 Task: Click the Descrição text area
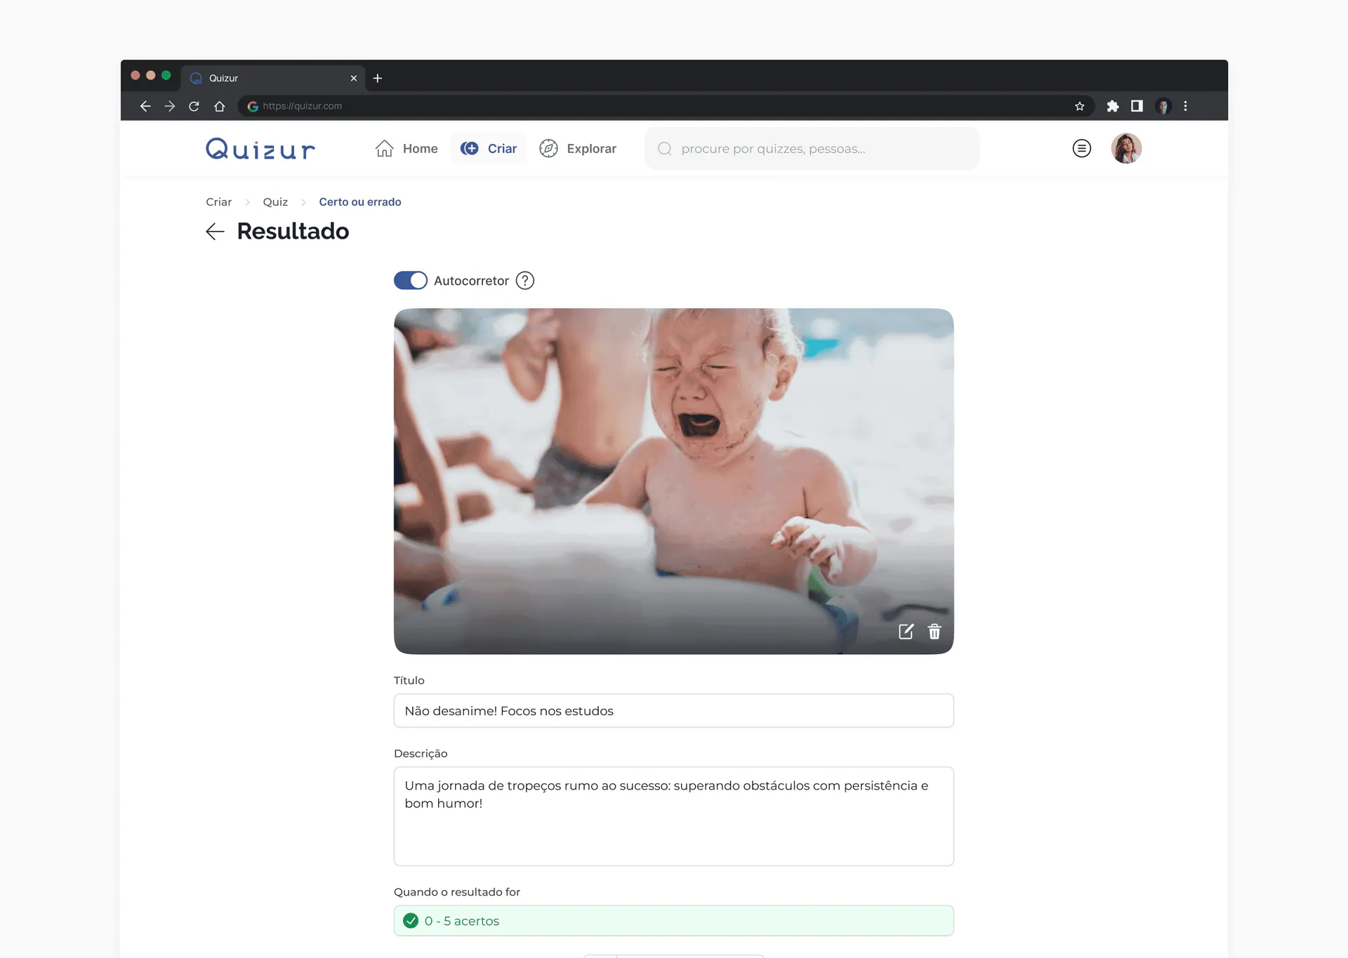pos(673,816)
